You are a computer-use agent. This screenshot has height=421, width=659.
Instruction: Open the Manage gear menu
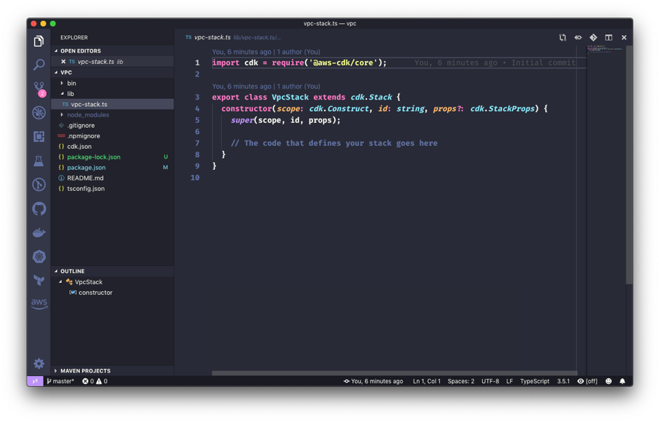tap(39, 363)
